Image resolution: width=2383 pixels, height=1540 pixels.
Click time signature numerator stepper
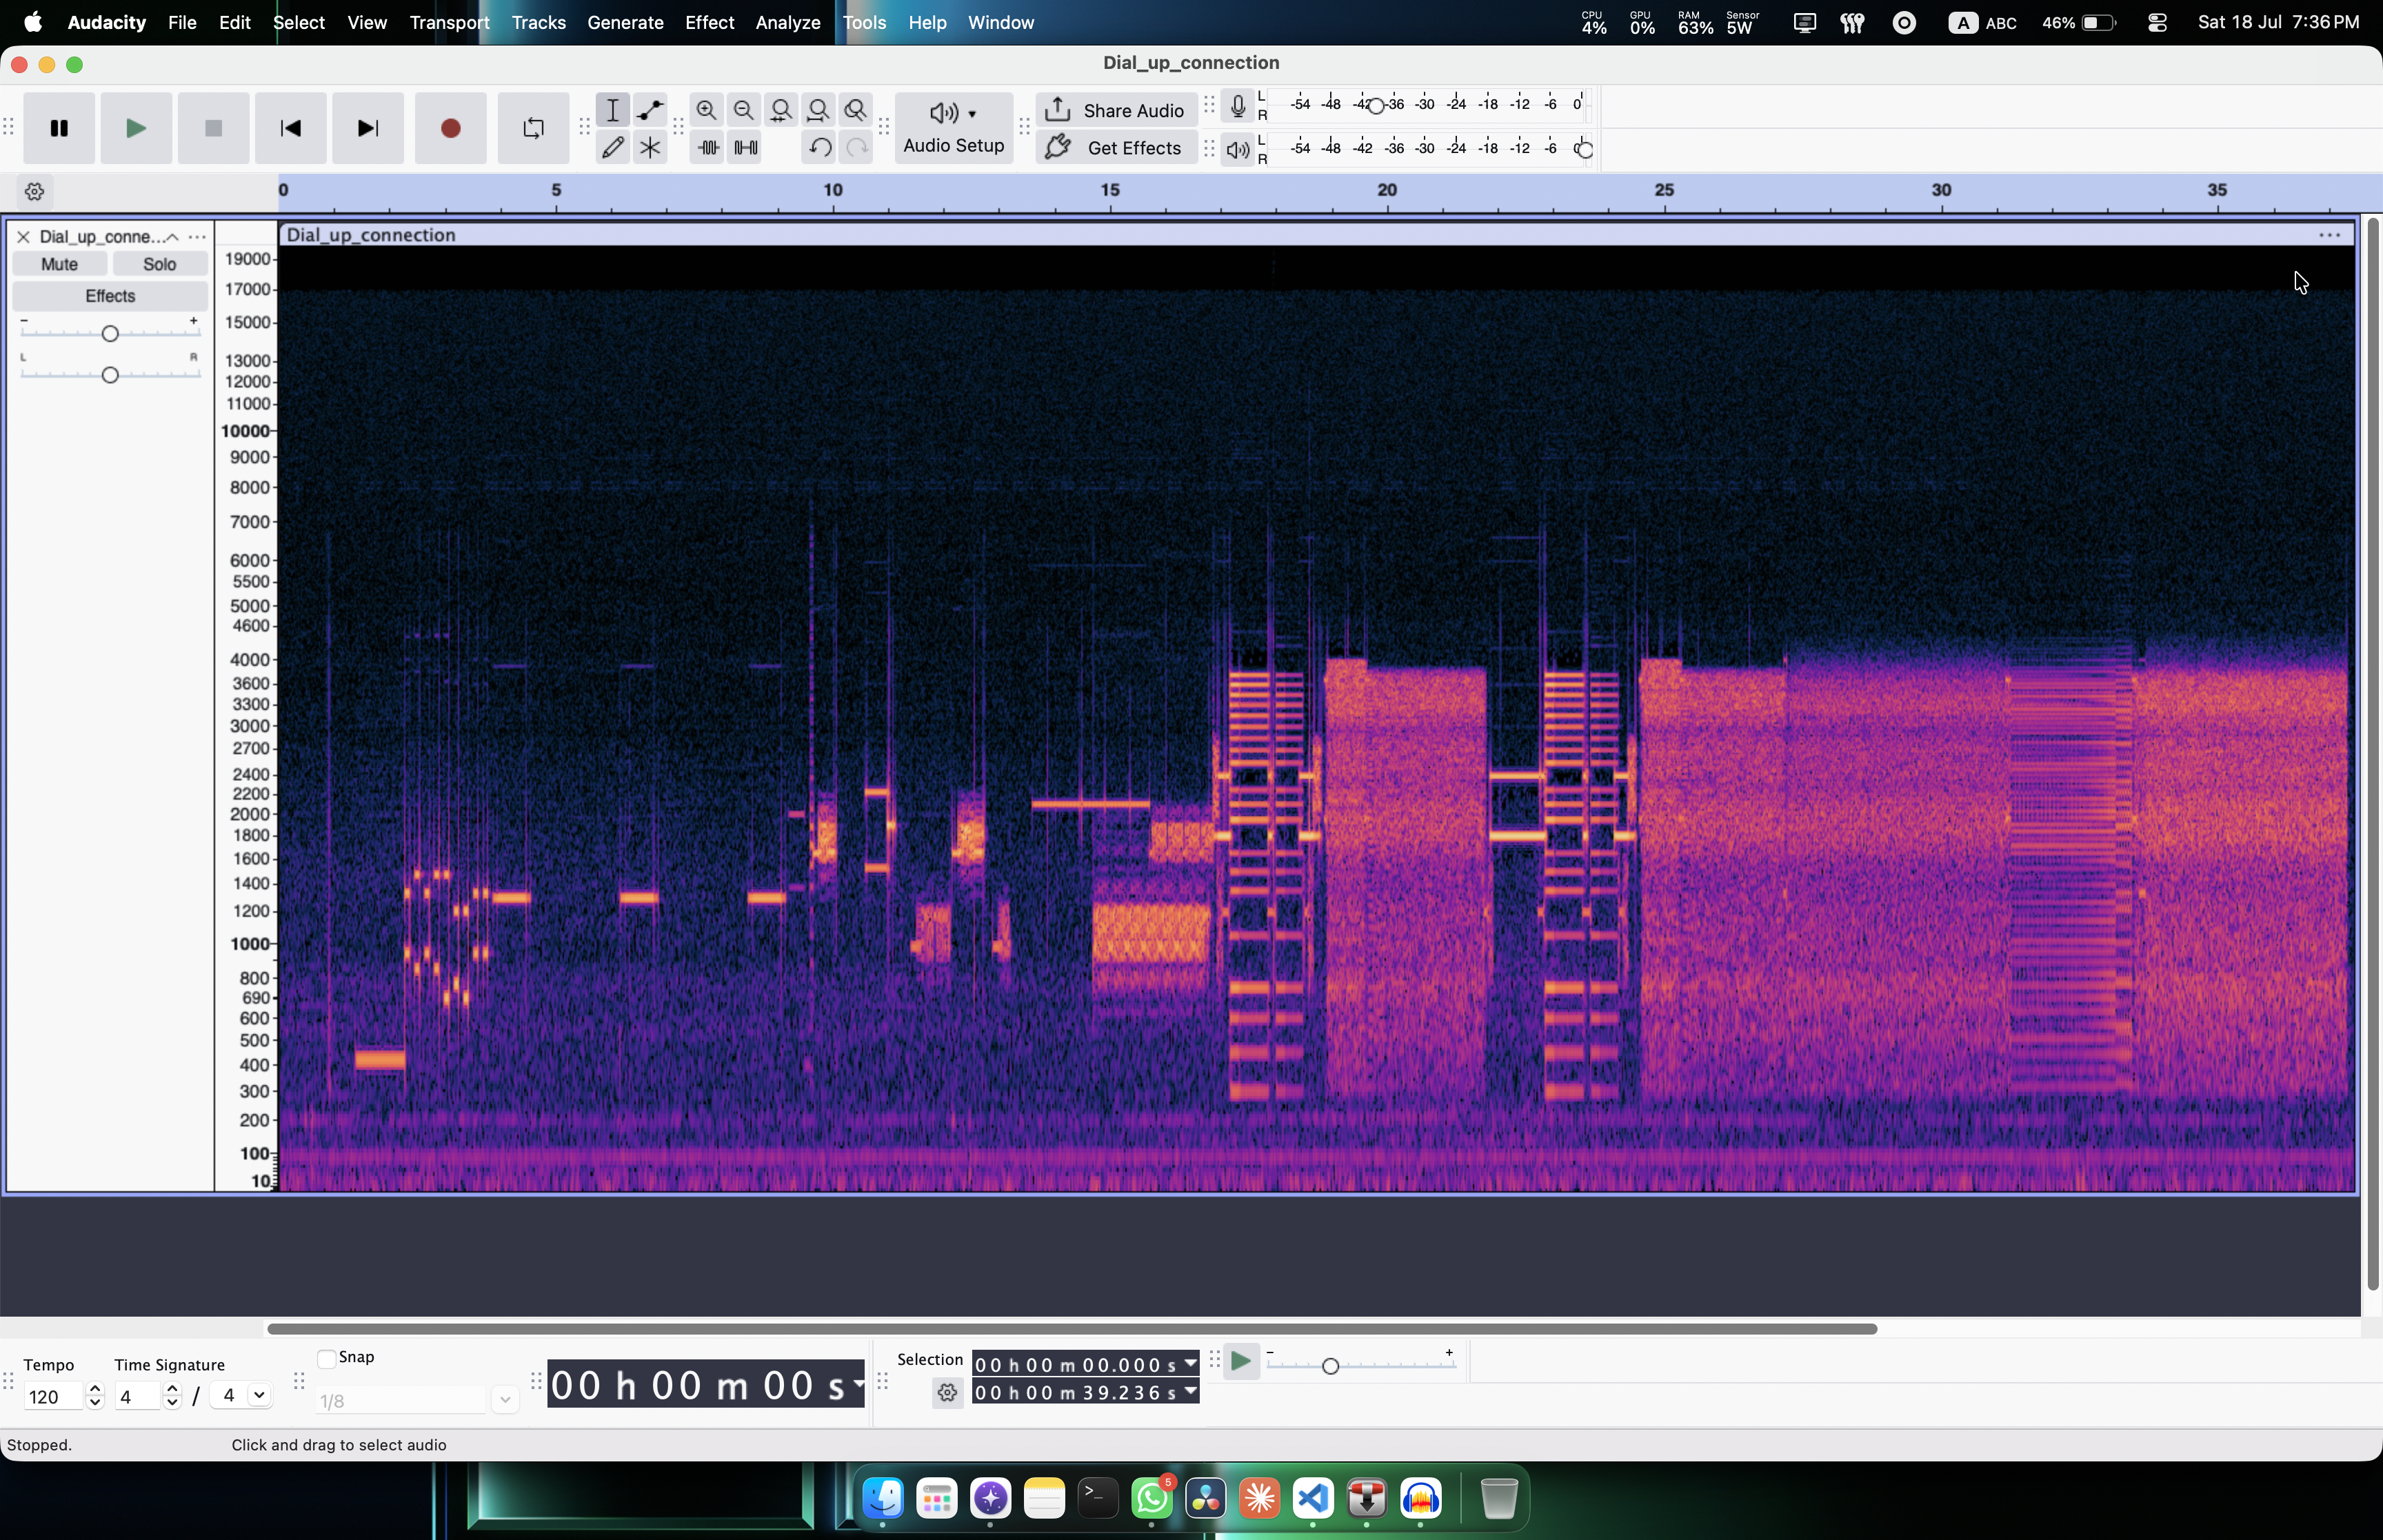click(x=172, y=1396)
